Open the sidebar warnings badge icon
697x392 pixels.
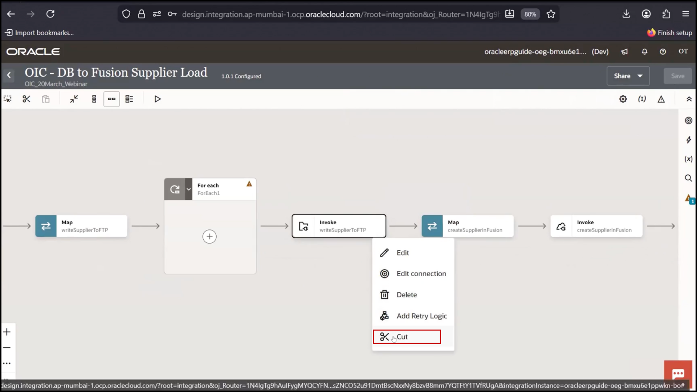point(689,199)
